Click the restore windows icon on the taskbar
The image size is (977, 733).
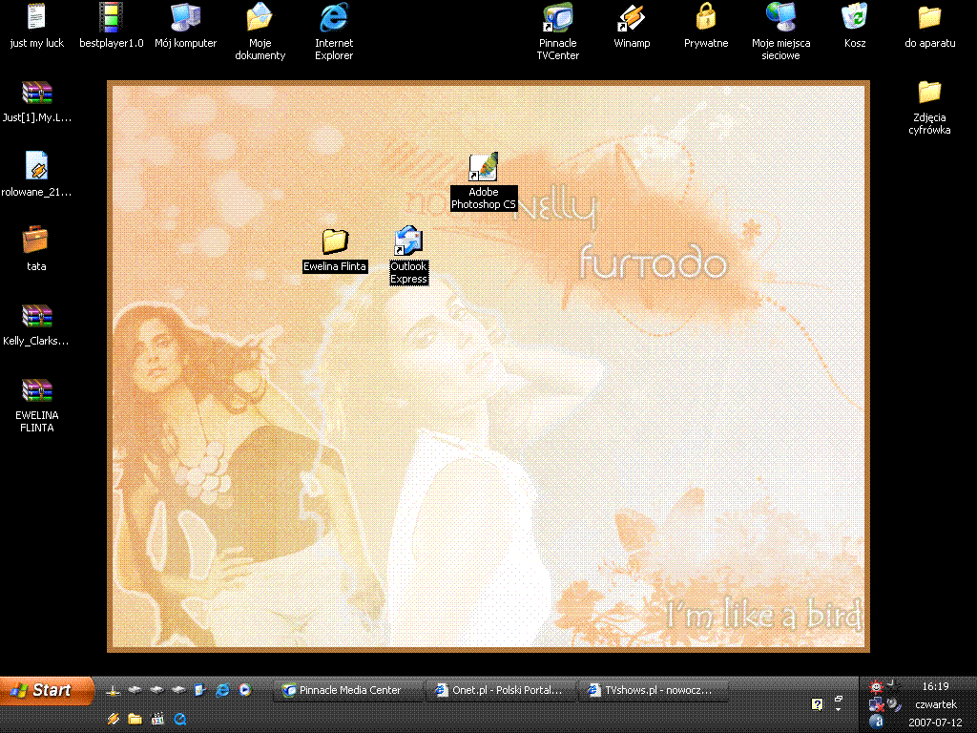tap(838, 699)
